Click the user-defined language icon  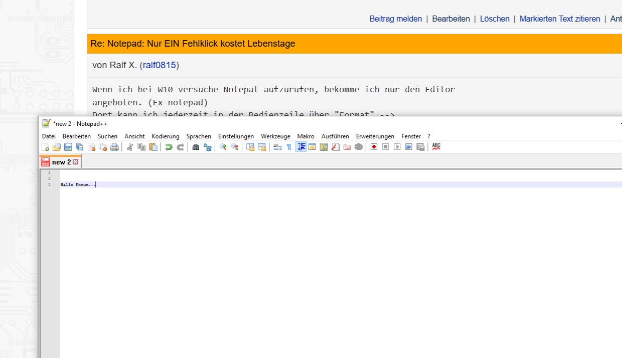click(x=312, y=147)
